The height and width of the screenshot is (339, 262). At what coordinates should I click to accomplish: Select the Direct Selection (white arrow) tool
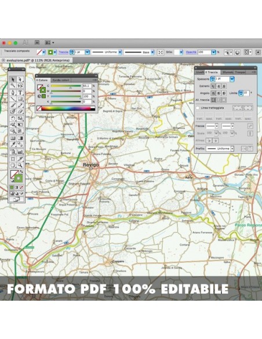(x=20, y=80)
